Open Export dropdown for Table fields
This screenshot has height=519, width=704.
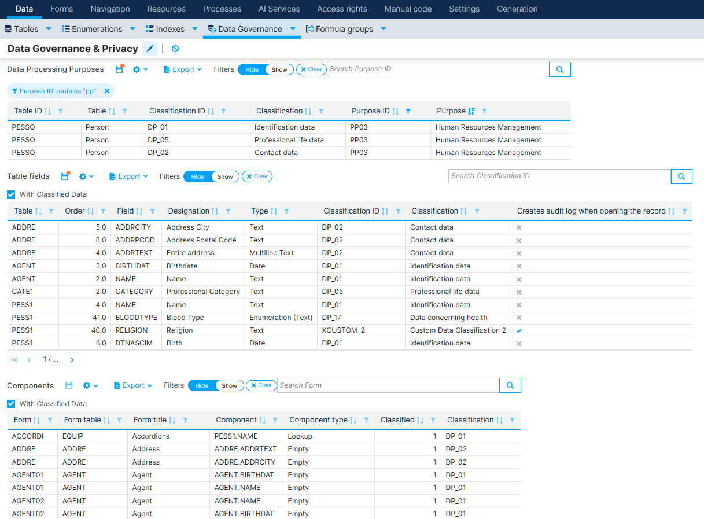coord(129,176)
